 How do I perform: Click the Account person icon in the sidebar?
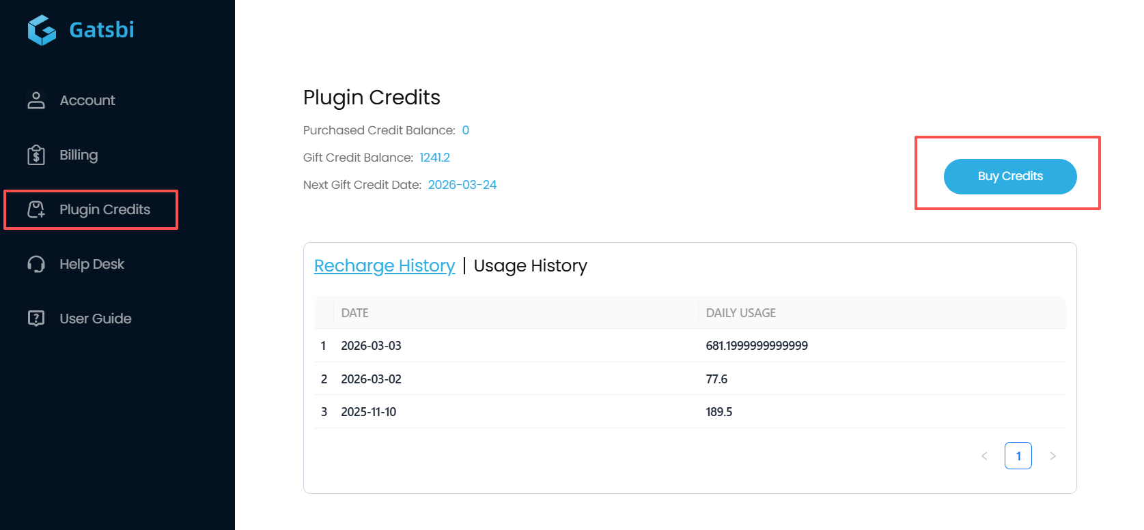point(36,100)
